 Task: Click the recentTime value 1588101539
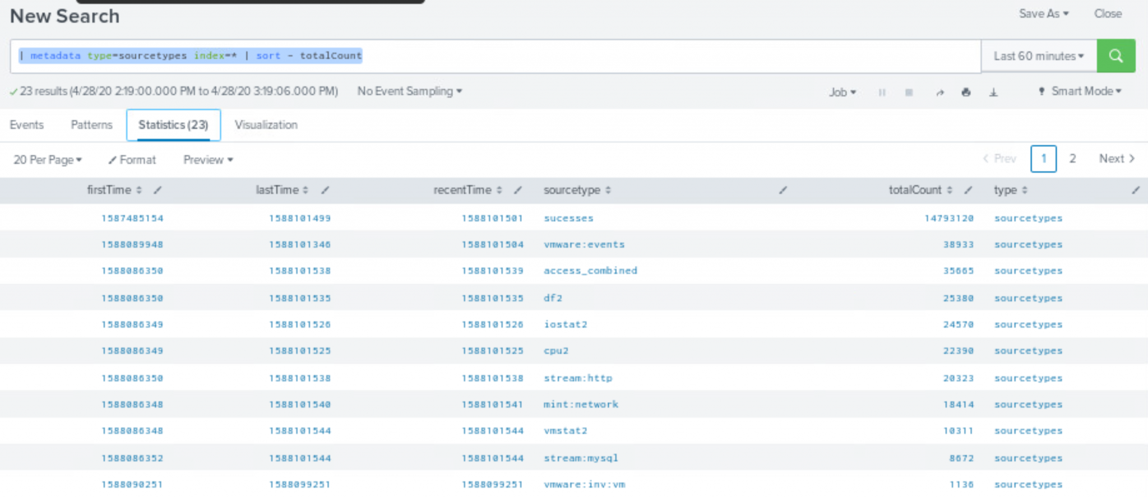click(x=493, y=271)
